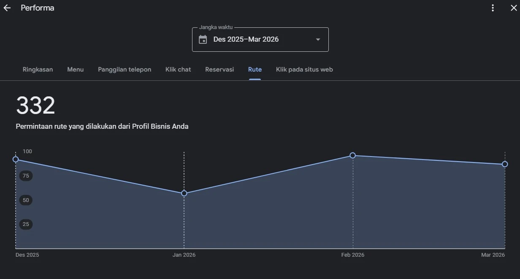Close the Performa panel with X
520x279 pixels.
pos(514,8)
